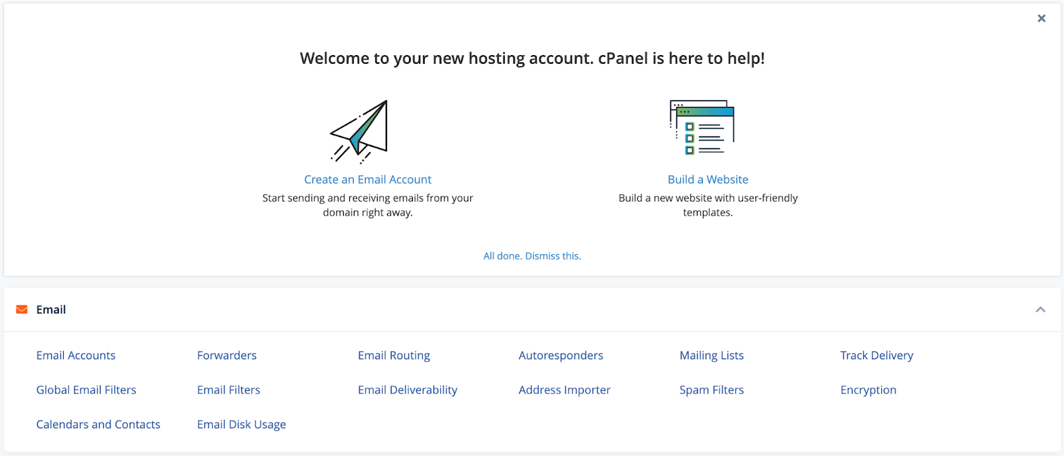The image size is (1064, 456).
Task: Open Email Filters
Action: coord(229,390)
